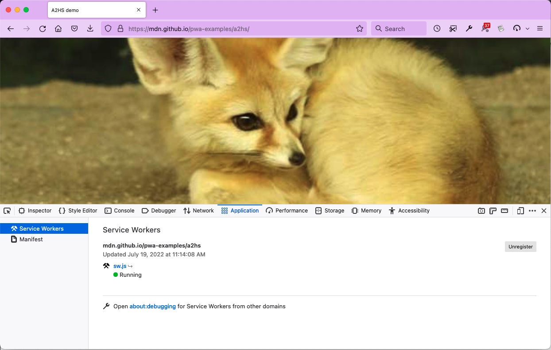Screen dimensions: 551x350
Task: Select Manifest in the Application sidebar
Action: click(31, 240)
